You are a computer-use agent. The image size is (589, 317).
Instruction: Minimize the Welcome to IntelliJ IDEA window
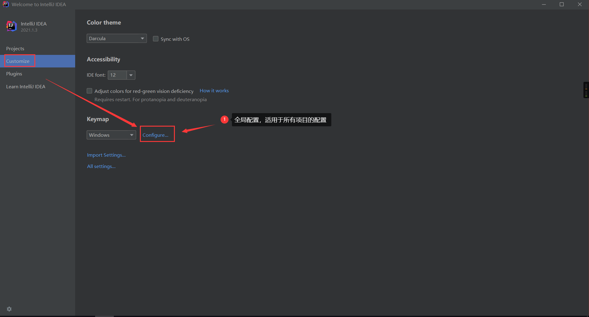[x=544, y=4]
